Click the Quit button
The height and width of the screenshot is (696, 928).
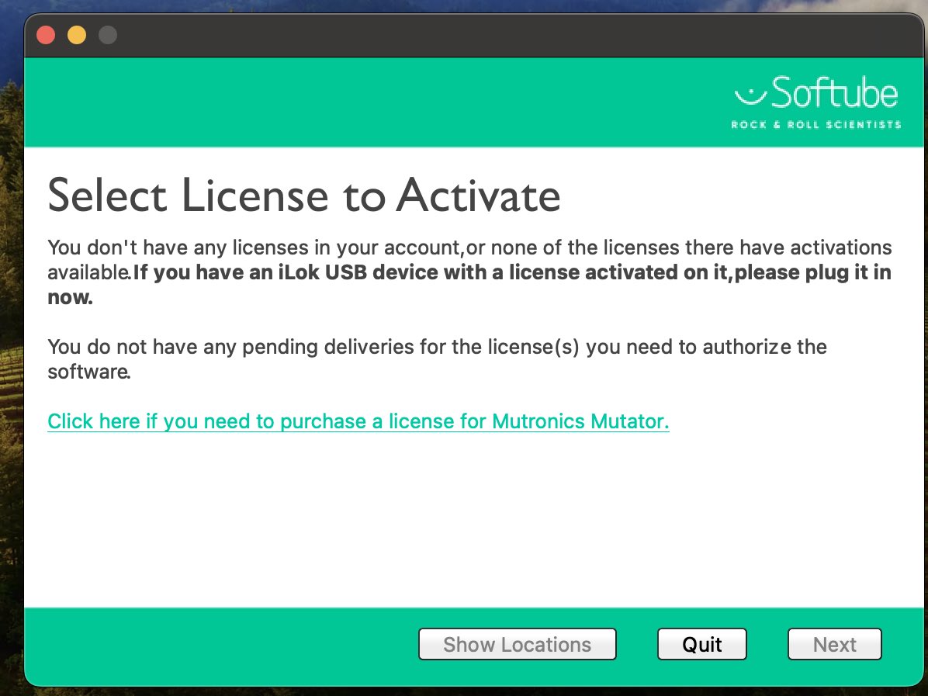point(702,644)
